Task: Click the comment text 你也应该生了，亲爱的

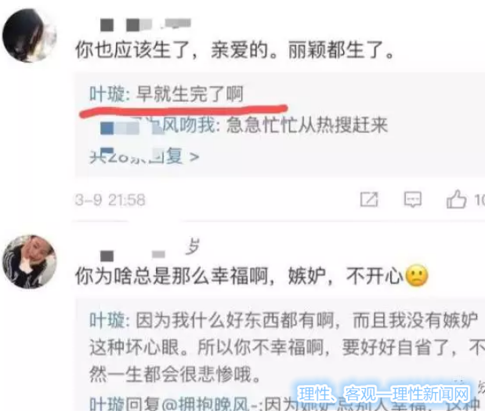Action: coord(172,49)
